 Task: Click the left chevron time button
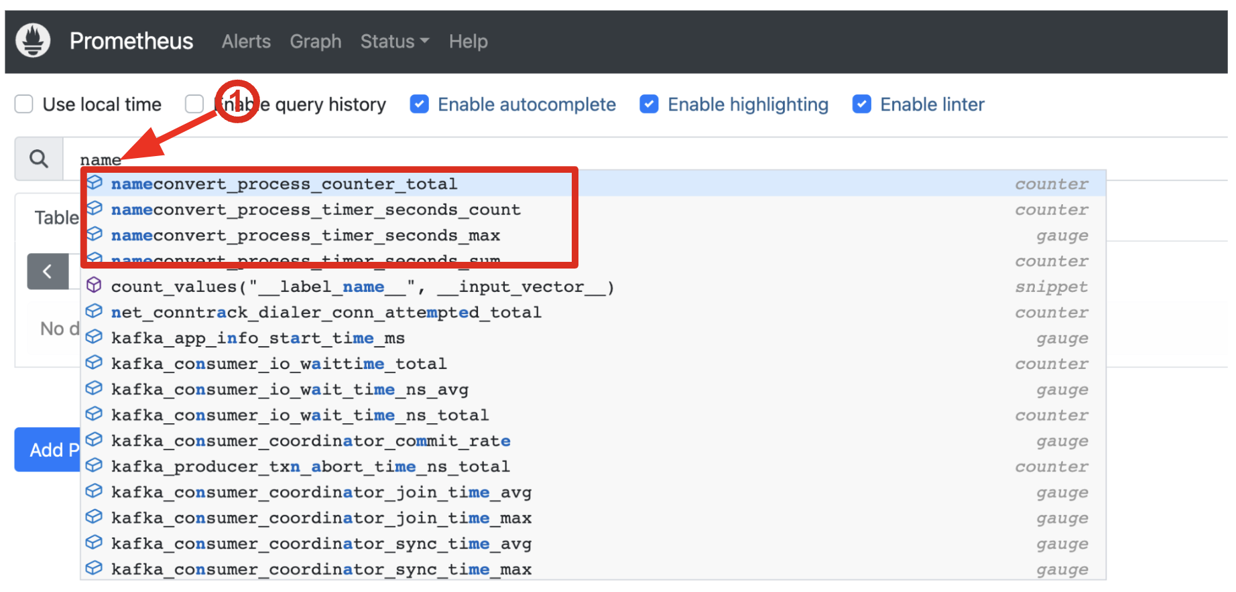(48, 271)
